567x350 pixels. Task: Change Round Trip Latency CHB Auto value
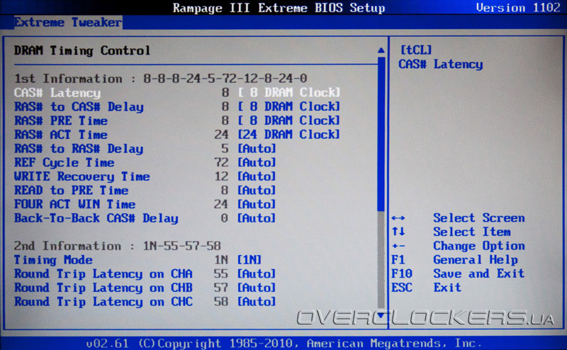pos(257,288)
